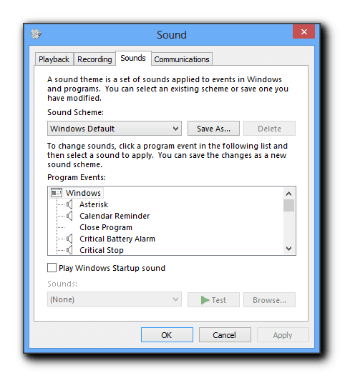The image size is (345, 378).
Task: Click the program events scroll down arrow
Action: click(288, 248)
